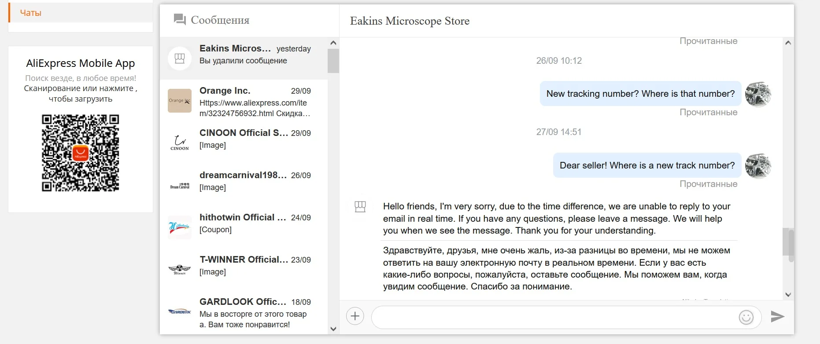Click conversation scroll up arrow
The height and width of the screenshot is (344, 820).
click(788, 43)
